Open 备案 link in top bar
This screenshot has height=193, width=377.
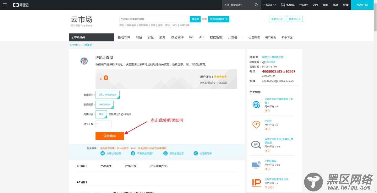(x=325, y=5)
